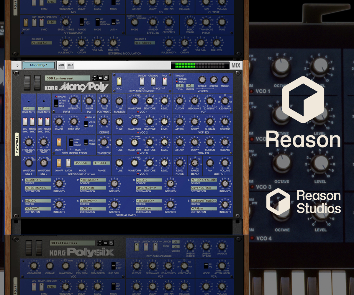Flip the PWM source switch
Viewport: 354px width, 295px height.
pos(56,103)
